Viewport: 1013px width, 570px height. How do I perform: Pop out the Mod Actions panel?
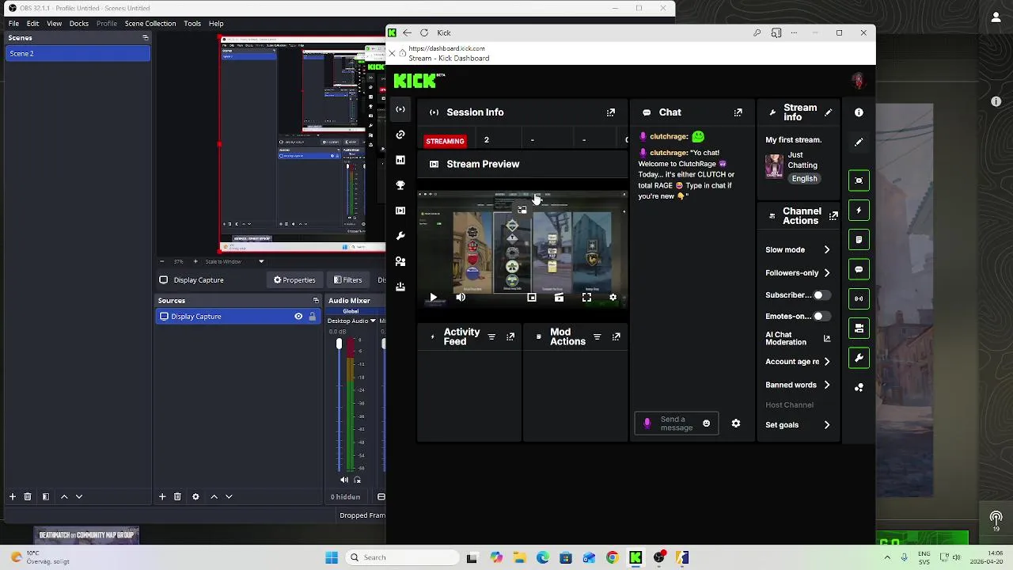click(x=617, y=336)
